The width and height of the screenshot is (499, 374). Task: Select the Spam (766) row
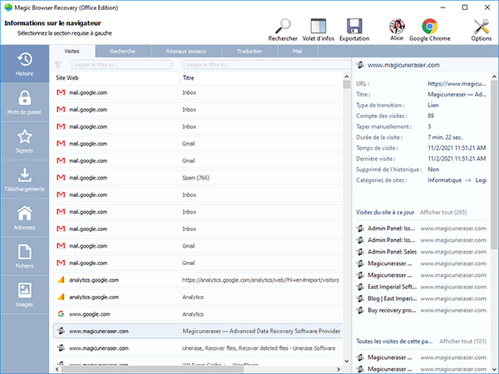pyautogui.click(x=198, y=178)
